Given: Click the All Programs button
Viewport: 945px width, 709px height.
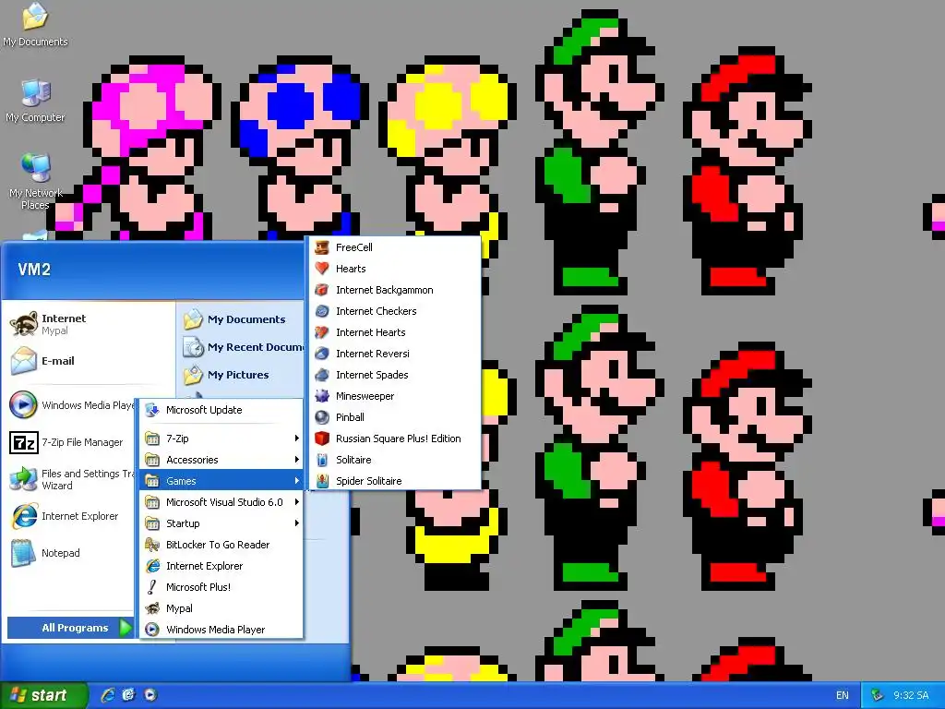Looking at the screenshot, I should 70,628.
